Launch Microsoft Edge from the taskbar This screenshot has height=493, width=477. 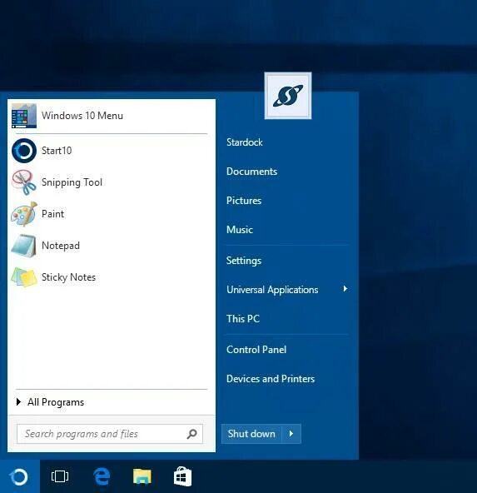[x=102, y=476]
